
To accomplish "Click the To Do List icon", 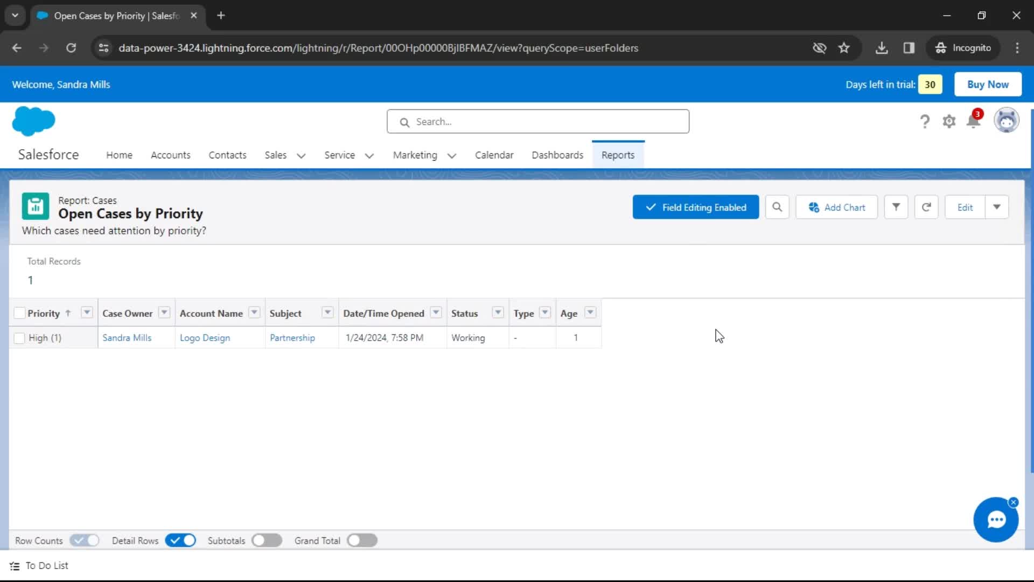I will pyautogui.click(x=15, y=566).
